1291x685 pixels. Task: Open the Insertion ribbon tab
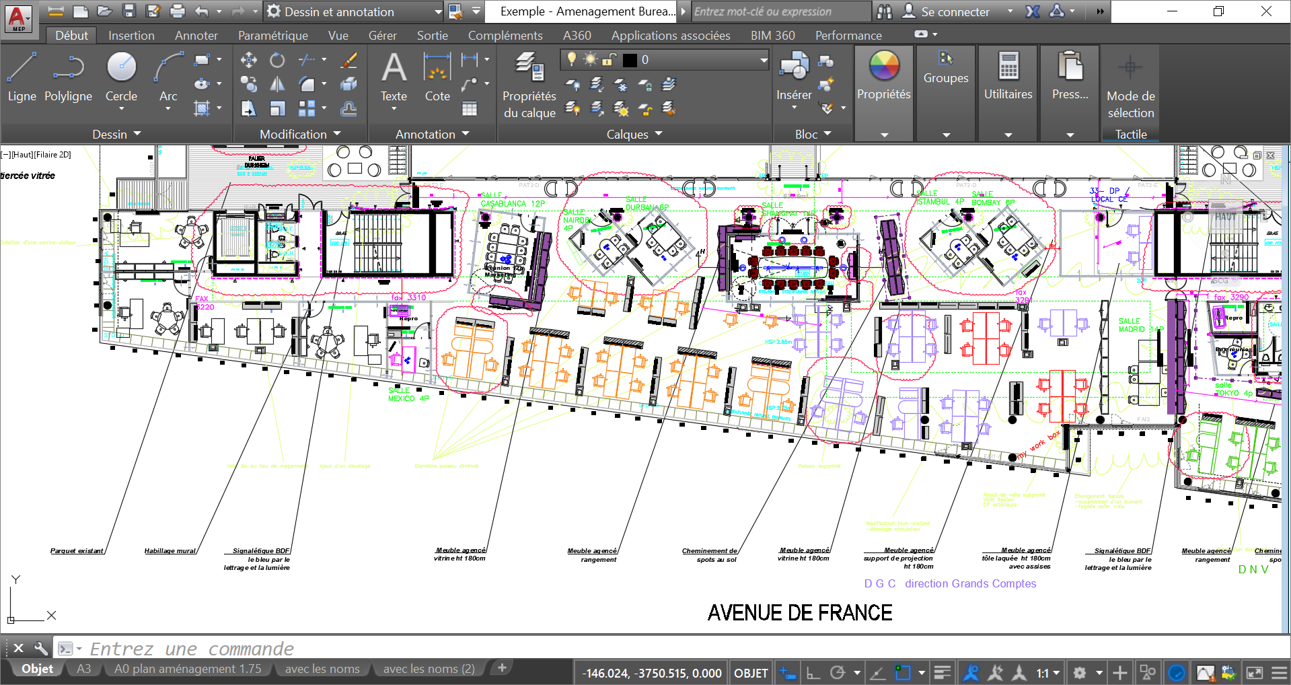pyautogui.click(x=131, y=36)
